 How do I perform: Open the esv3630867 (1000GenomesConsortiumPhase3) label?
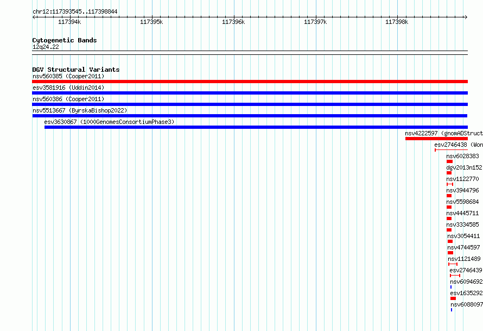[x=109, y=122]
